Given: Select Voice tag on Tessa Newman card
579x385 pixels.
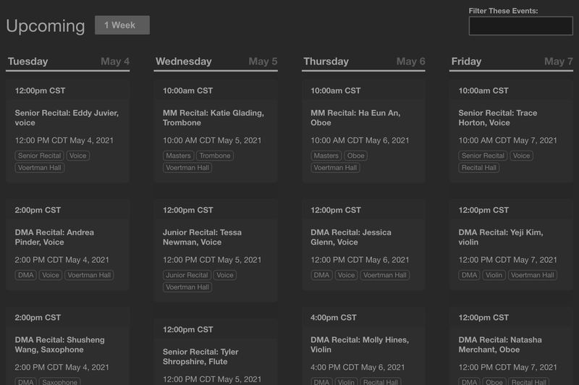Looking at the screenshot, I should tap(225, 275).
